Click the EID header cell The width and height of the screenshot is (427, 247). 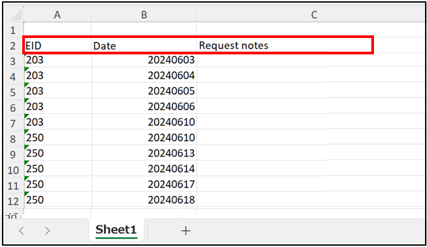click(x=58, y=45)
